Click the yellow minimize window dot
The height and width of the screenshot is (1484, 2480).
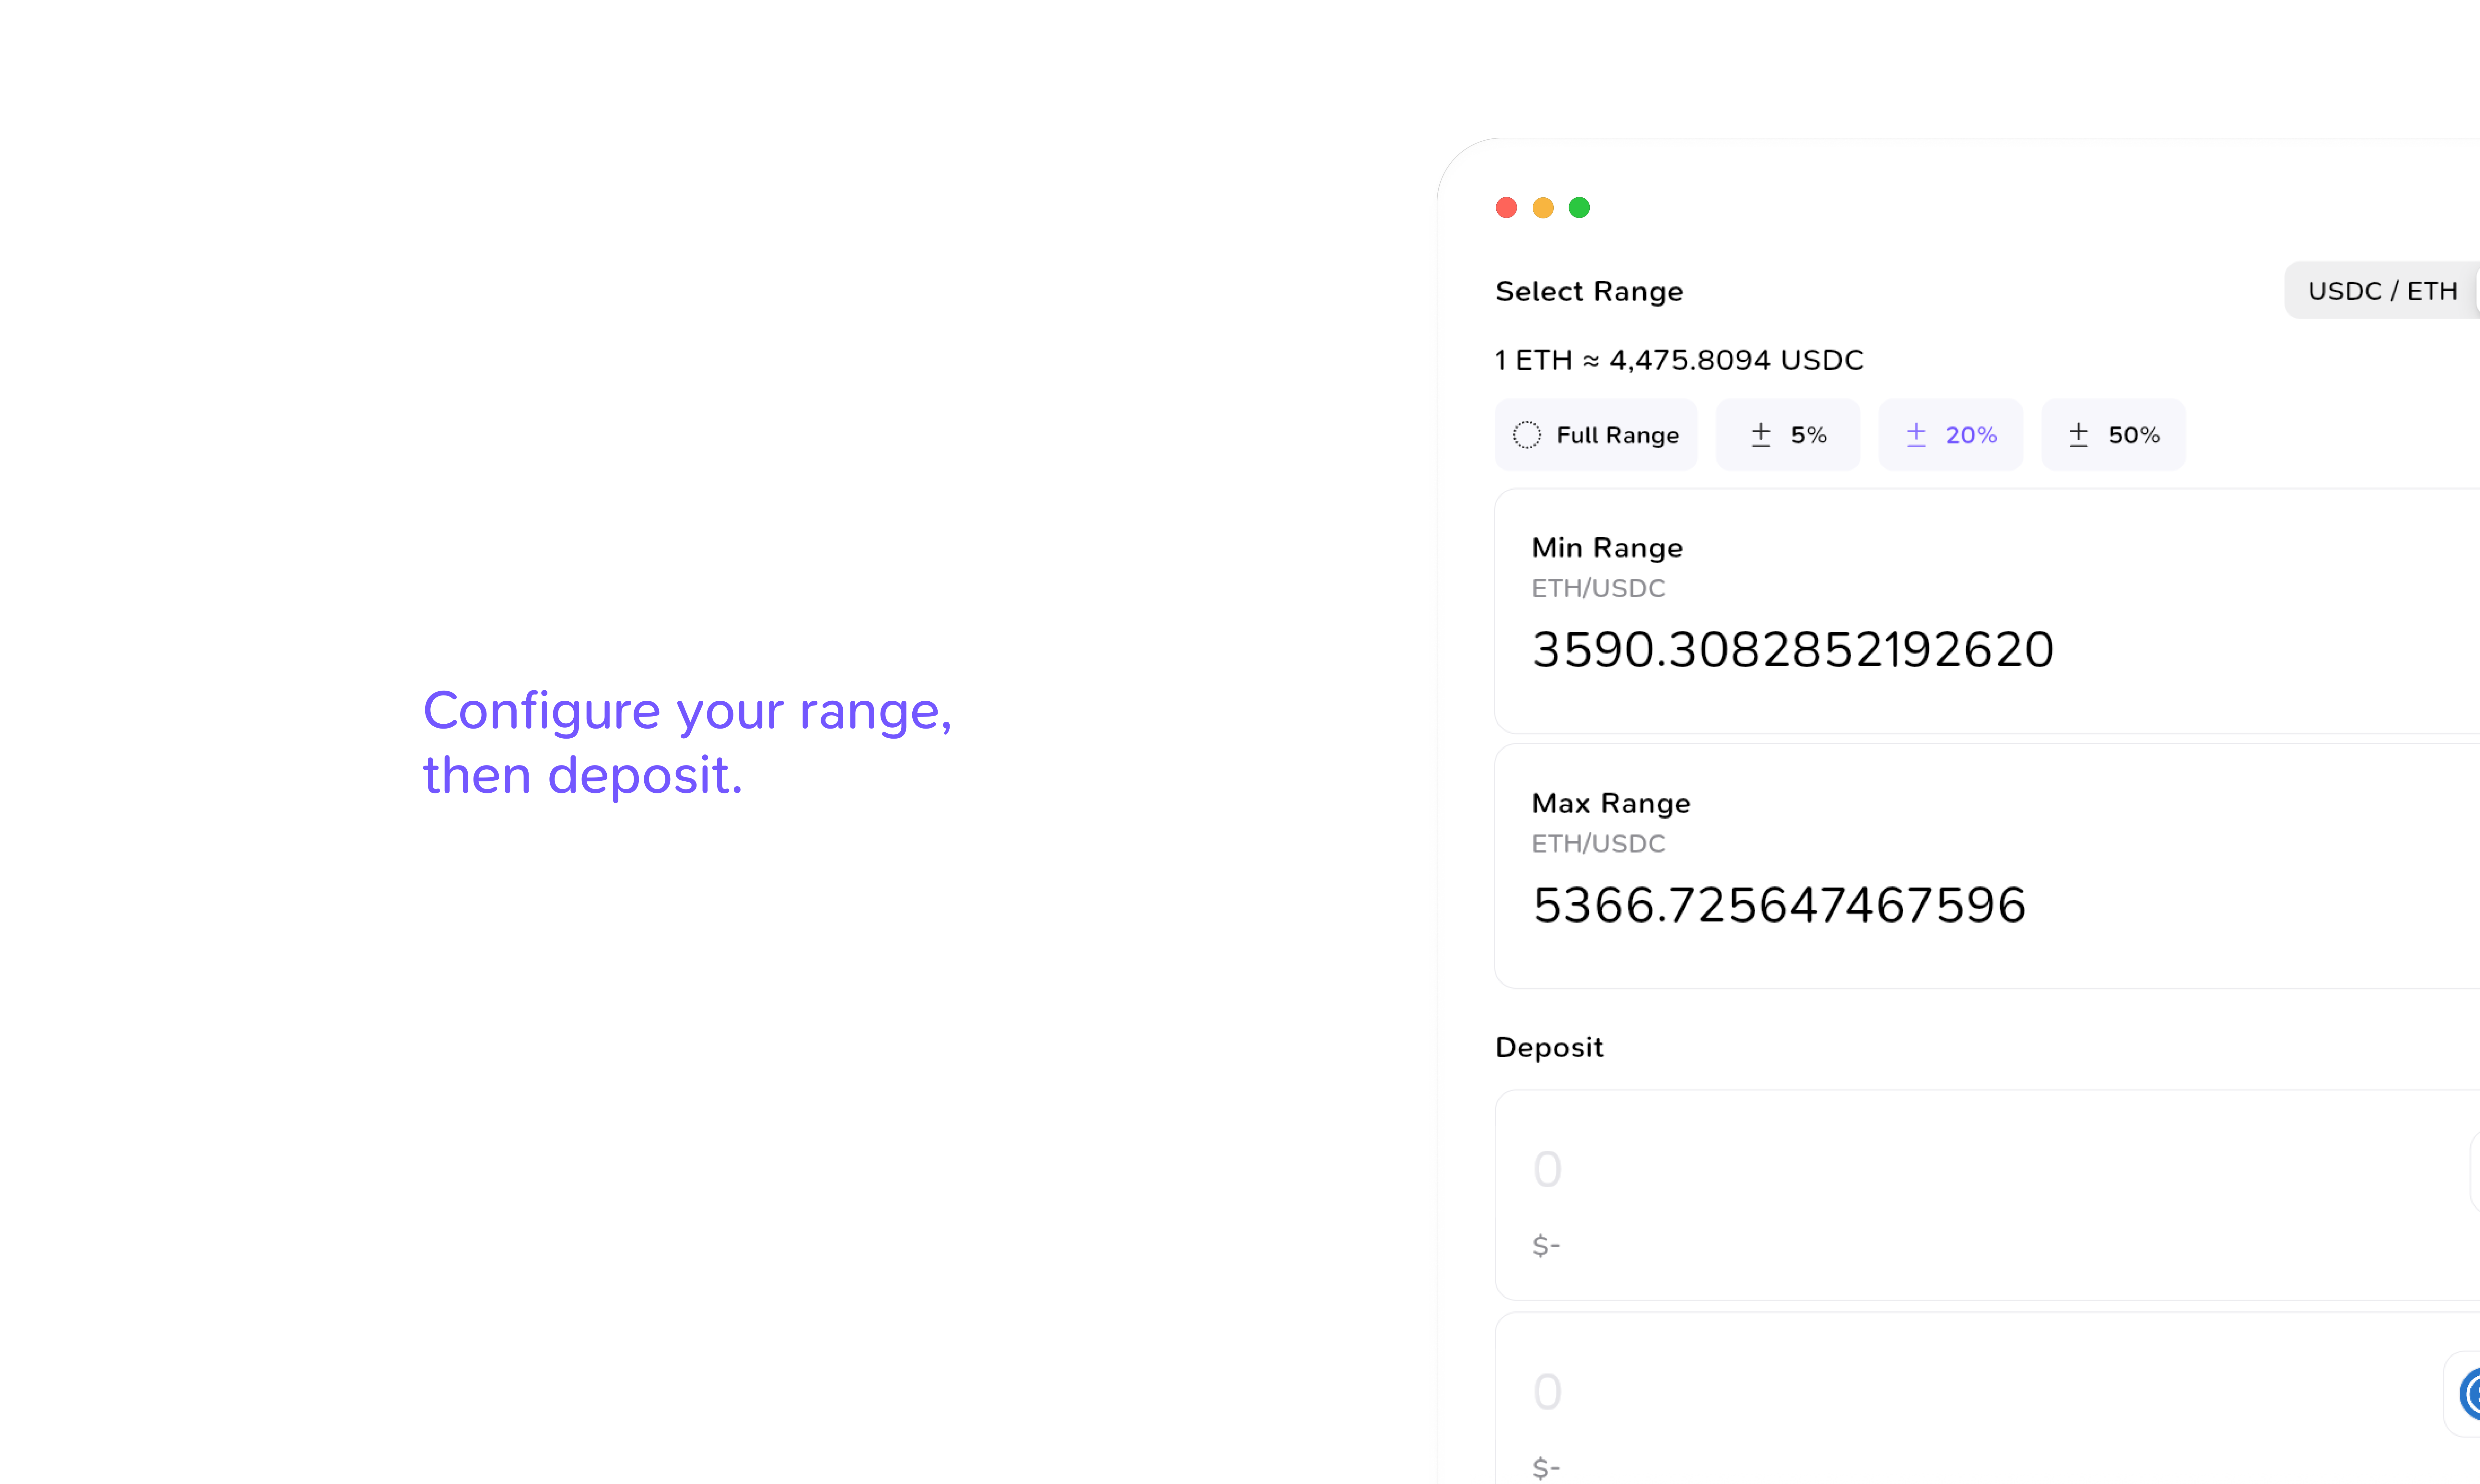pos(1543,208)
